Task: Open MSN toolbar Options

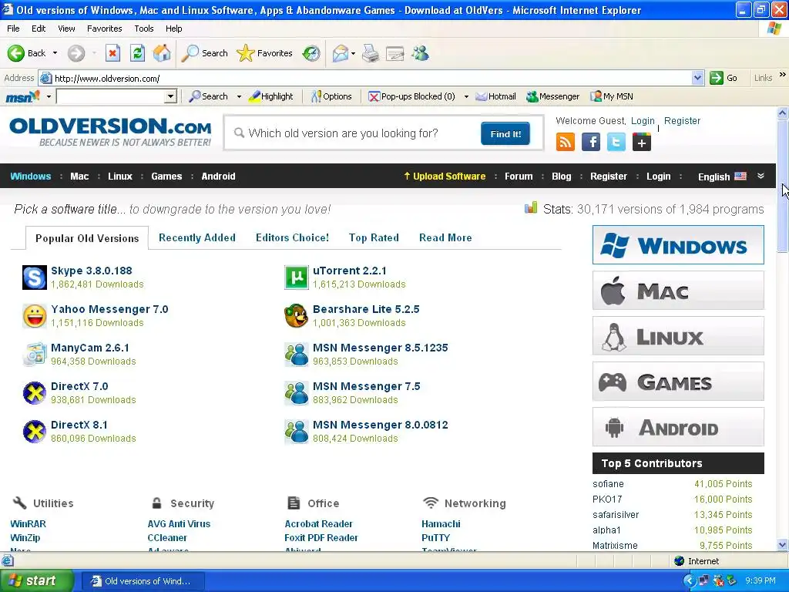Action: [331, 96]
